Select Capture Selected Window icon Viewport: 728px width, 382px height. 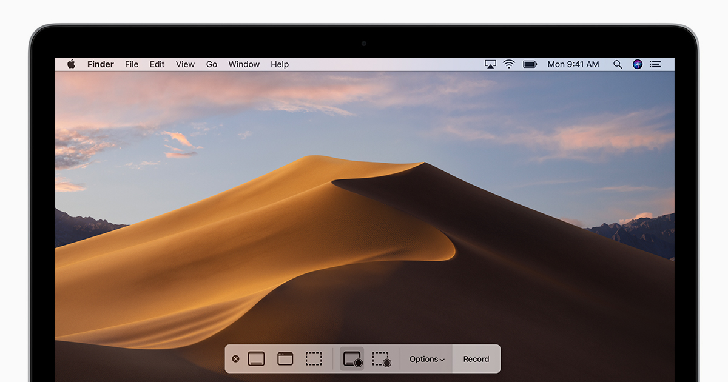click(x=285, y=359)
